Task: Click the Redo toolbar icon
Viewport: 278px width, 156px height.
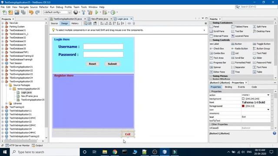Action: [37, 13]
